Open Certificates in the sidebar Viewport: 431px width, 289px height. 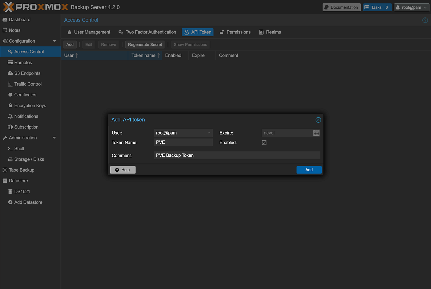[x=30, y=95]
